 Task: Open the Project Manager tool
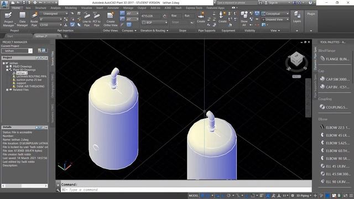coord(9,19)
